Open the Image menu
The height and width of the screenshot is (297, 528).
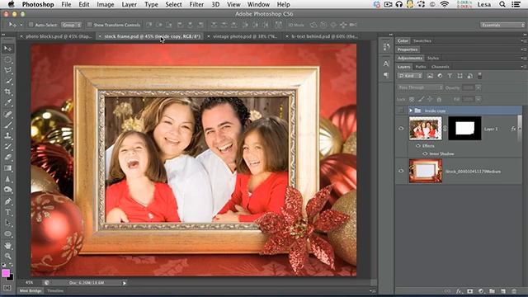[x=106, y=4]
